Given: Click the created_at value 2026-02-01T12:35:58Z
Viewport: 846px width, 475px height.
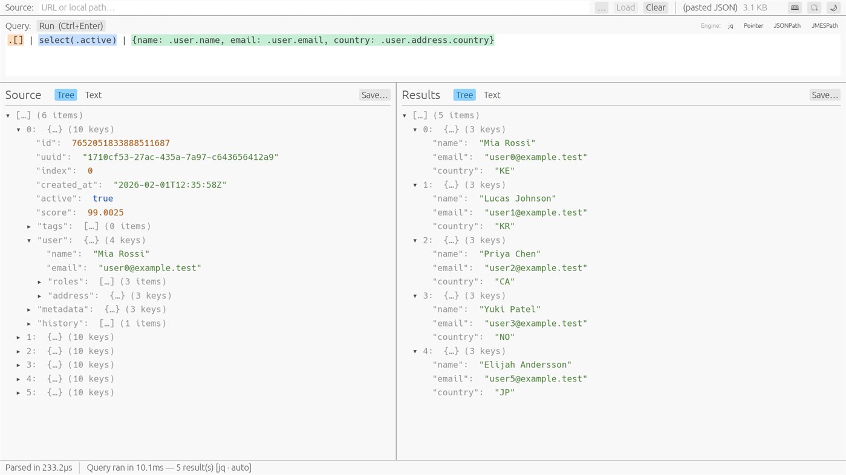Looking at the screenshot, I should click(170, 185).
